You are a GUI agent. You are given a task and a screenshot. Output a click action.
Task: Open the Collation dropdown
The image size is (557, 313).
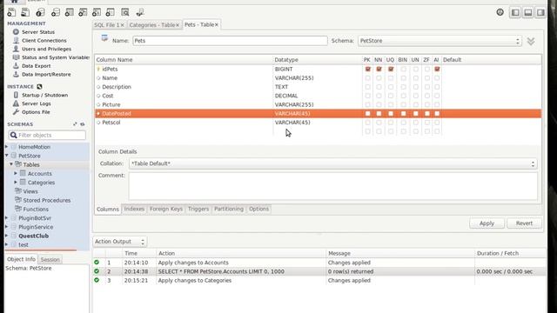tap(332, 163)
